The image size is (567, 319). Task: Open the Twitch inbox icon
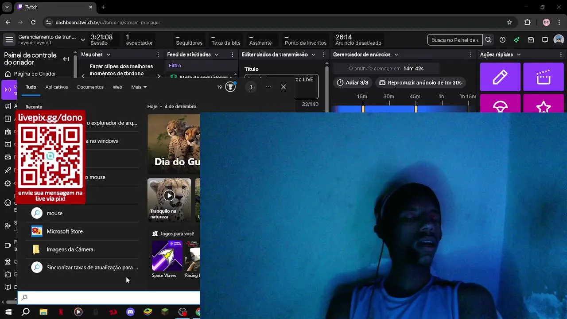(531, 40)
